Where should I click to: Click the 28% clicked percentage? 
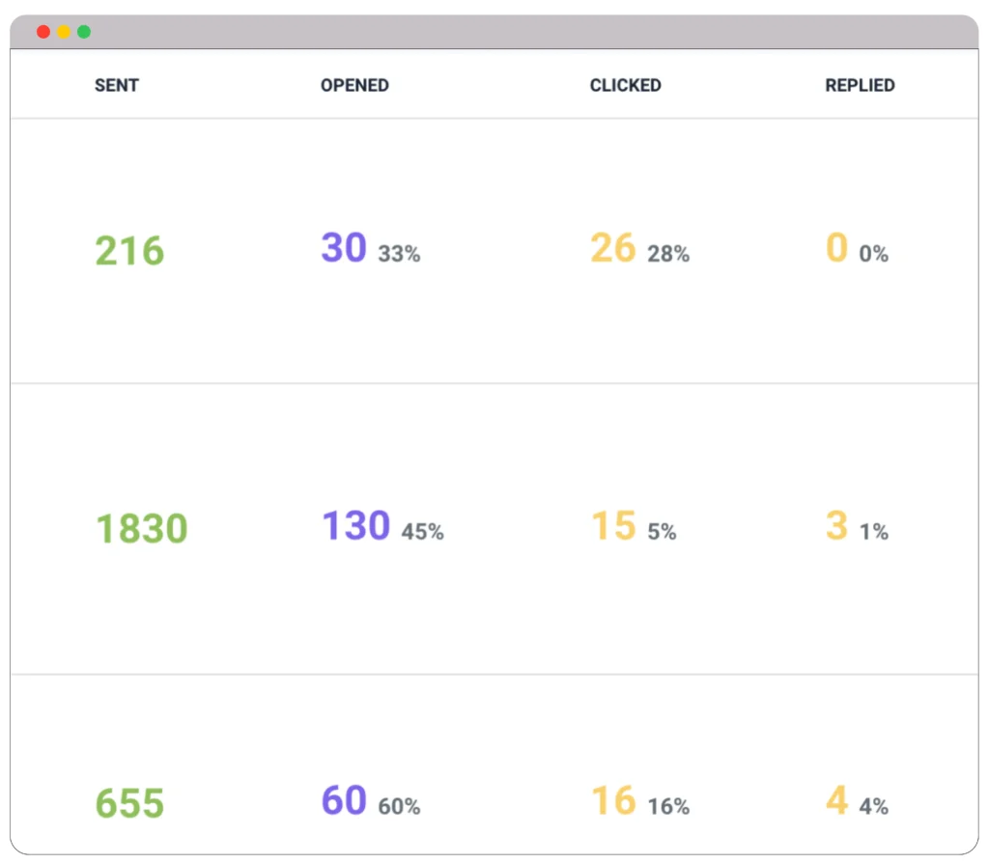point(670,254)
